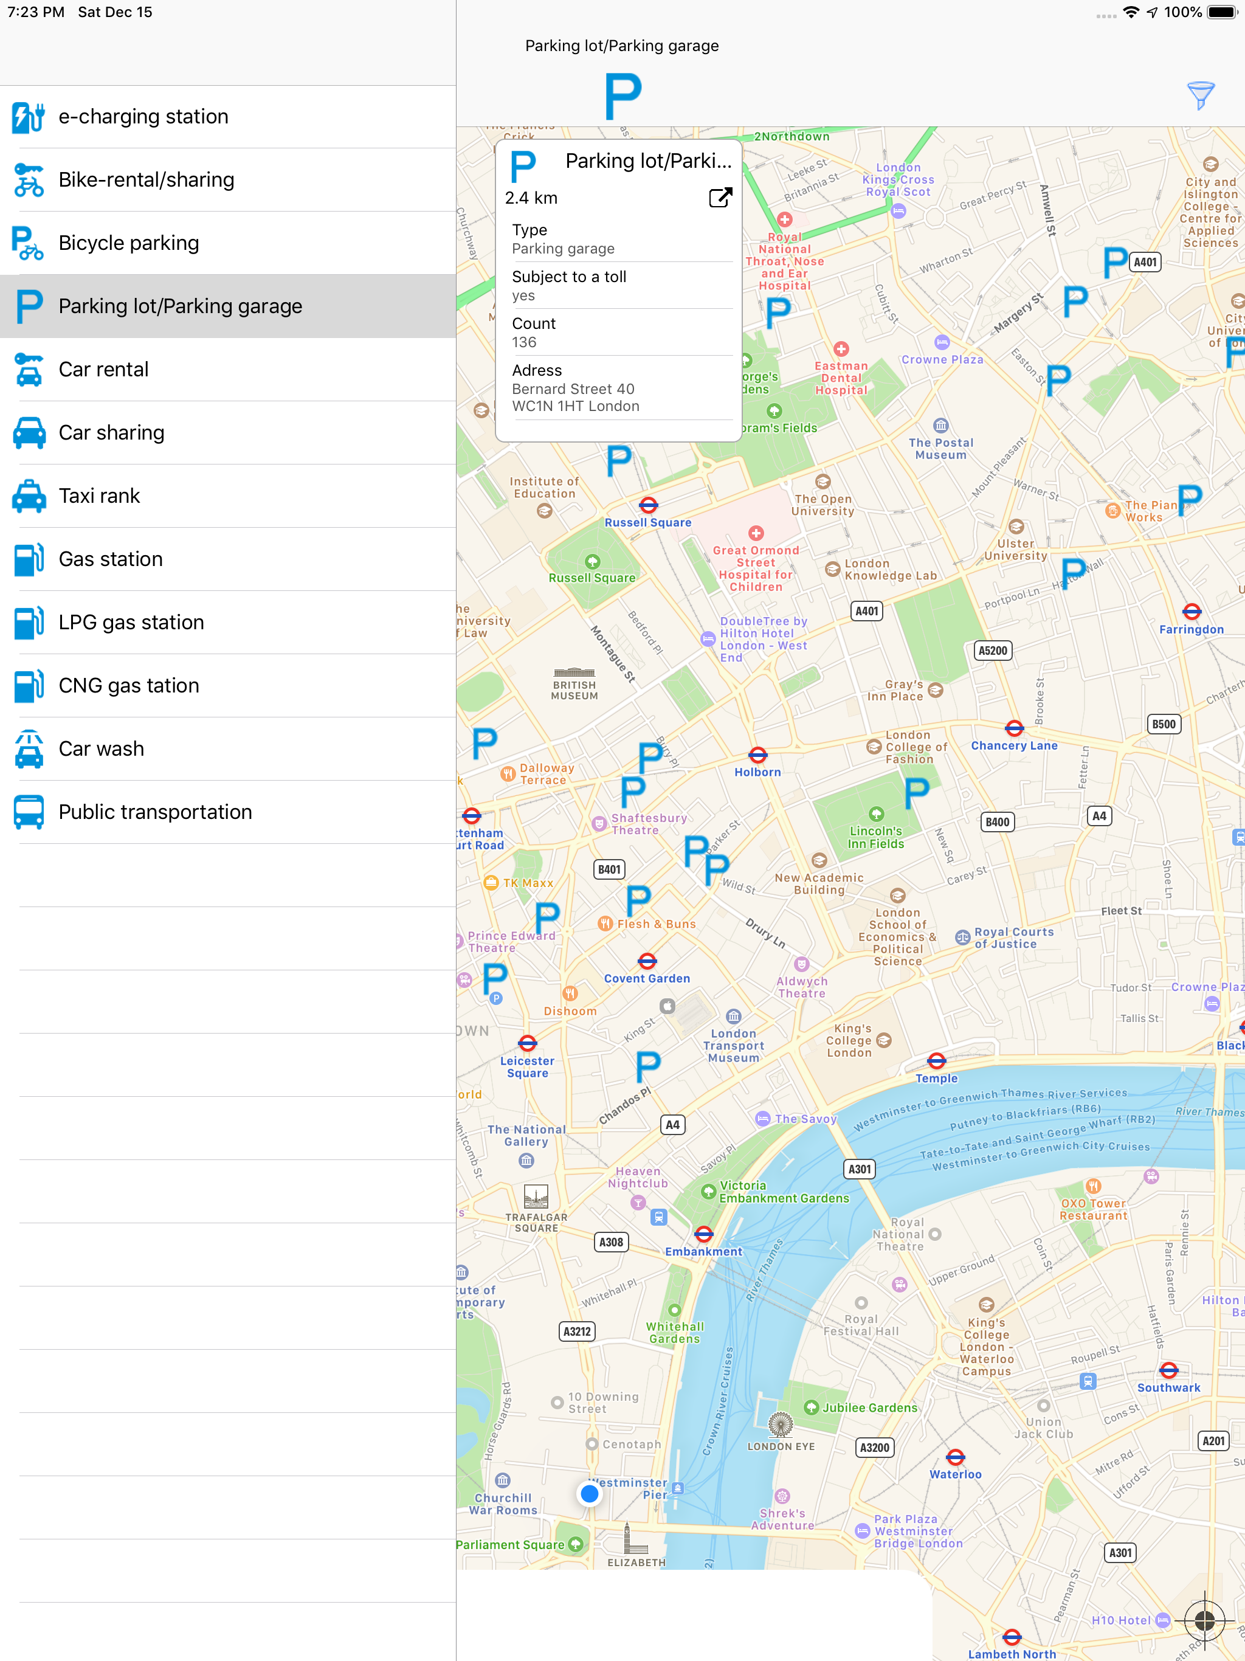Choose LPG gas station entry
This screenshot has width=1245, height=1661.
point(131,623)
